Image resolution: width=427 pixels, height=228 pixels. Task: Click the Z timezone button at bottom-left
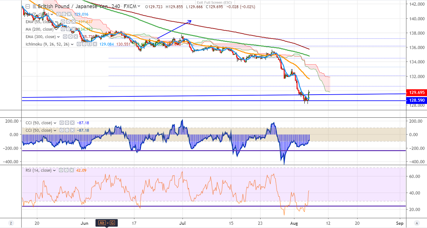tap(11, 223)
